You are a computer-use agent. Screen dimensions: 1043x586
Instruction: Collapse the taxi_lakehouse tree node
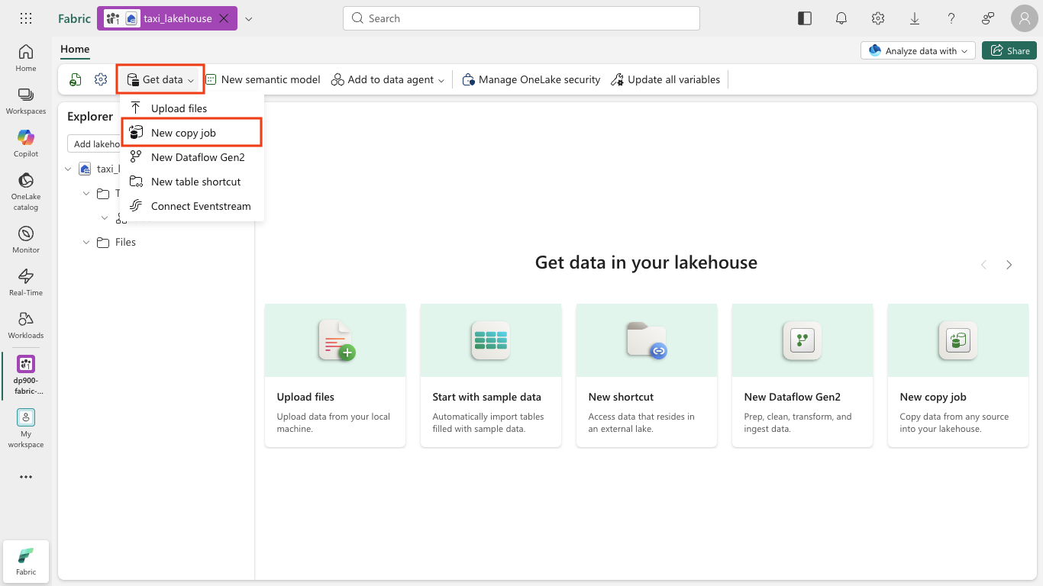pos(68,169)
